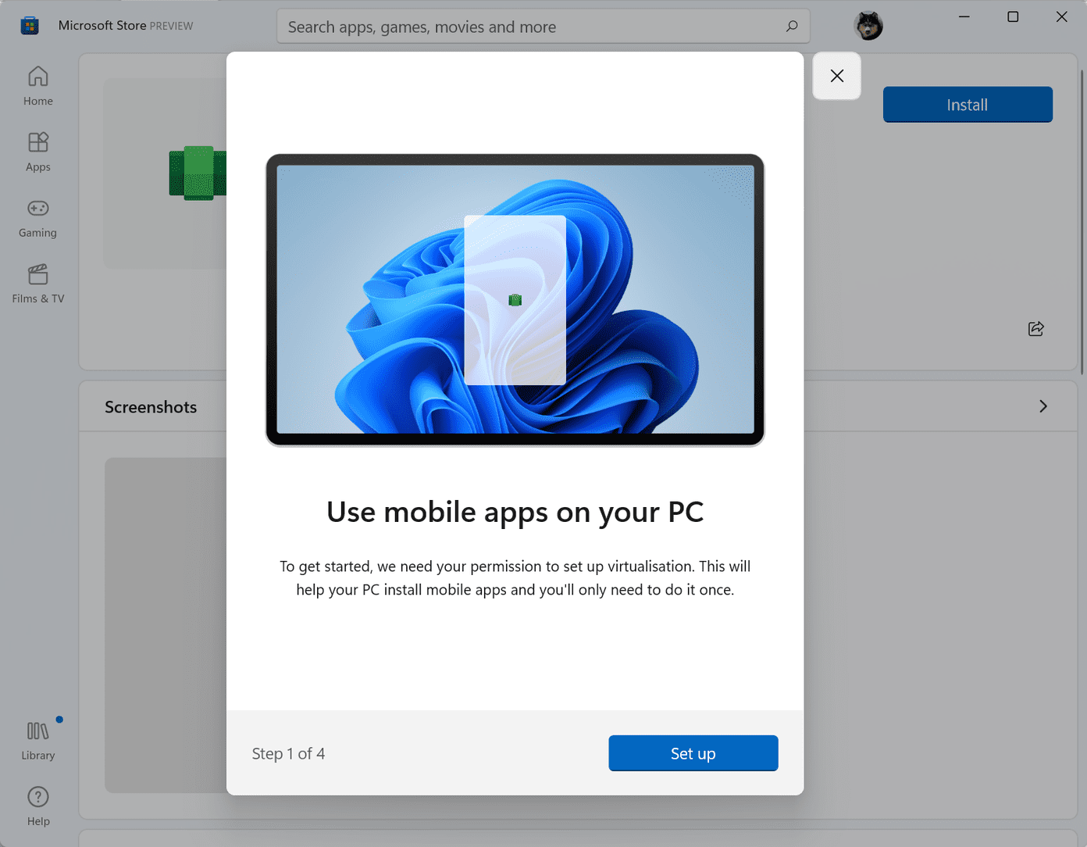Open the Apps section
The width and height of the screenshot is (1087, 847).
pos(37,152)
